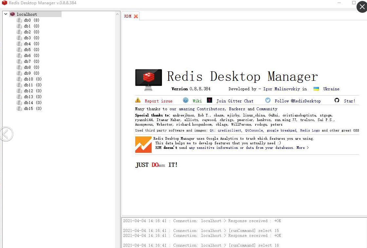Screen dimensions: 367x248
Task: Click the warning triangle Report issue icon
Action: [138, 100]
